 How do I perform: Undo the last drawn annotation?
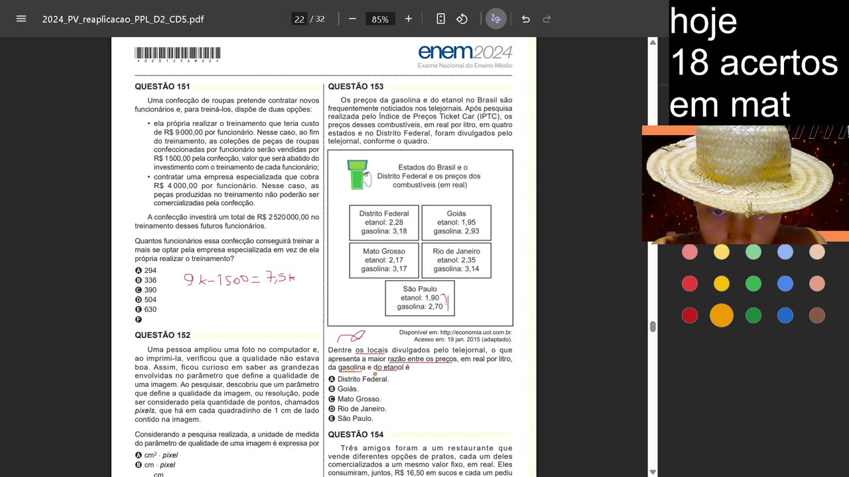tap(526, 19)
